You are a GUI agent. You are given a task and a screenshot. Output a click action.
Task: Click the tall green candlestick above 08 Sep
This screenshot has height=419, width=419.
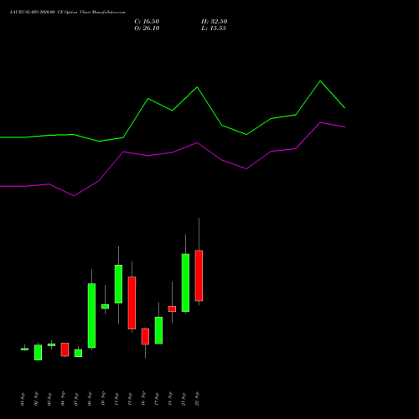pyautogui.click(x=91, y=316)
